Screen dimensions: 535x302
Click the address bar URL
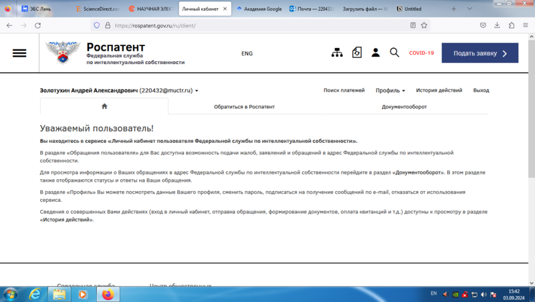click(x=155, y=25)
